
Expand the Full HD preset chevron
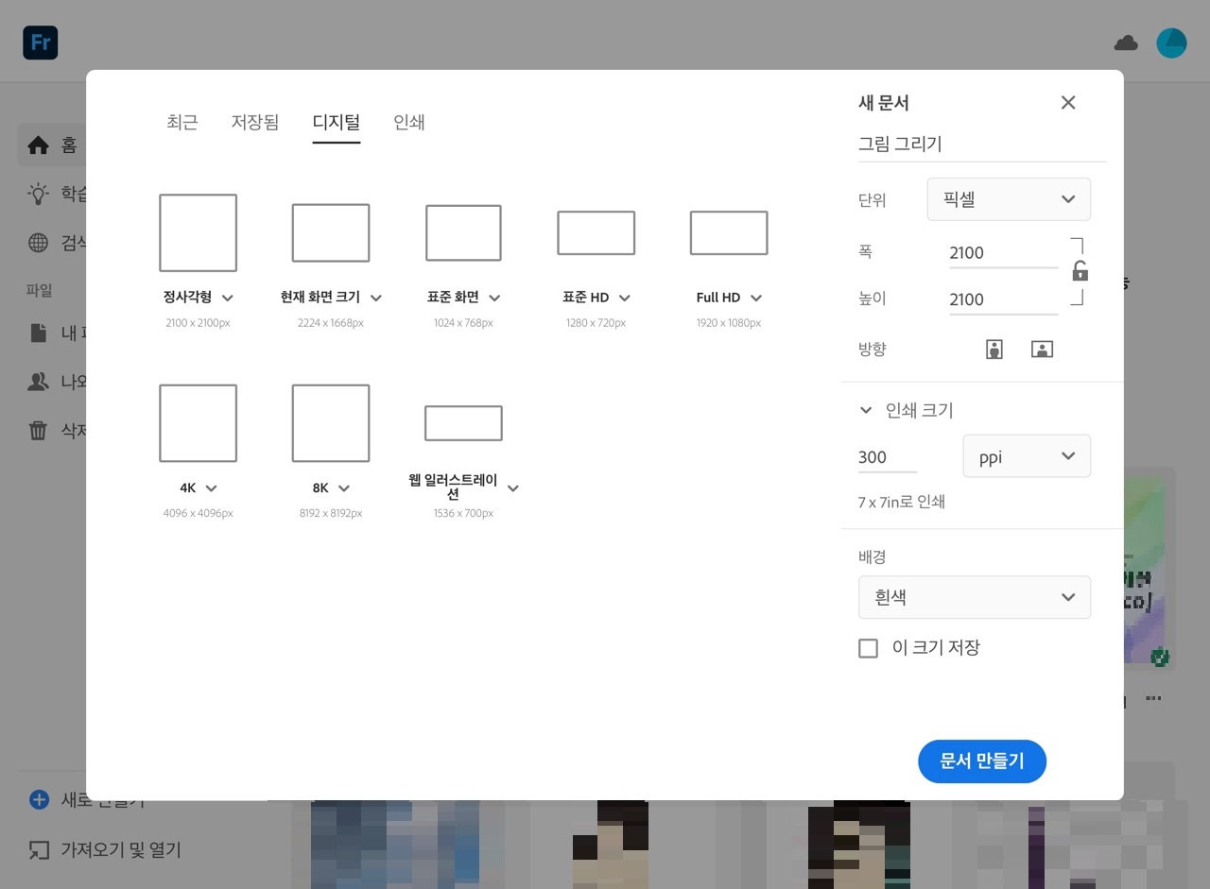tap(755, 299)
